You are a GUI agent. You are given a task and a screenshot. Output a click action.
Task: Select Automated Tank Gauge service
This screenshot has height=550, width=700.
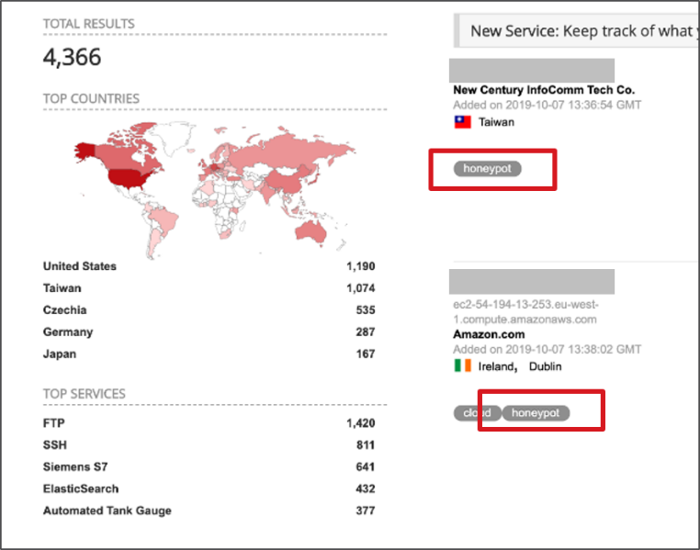click(107, 511)
